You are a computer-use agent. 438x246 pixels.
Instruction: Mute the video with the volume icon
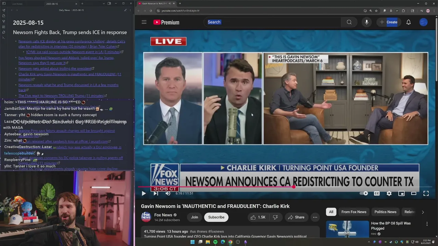[x=168, y=193]
